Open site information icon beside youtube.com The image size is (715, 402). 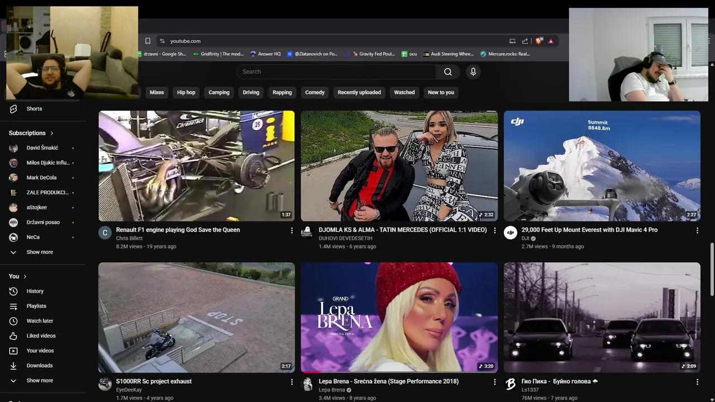162,41
